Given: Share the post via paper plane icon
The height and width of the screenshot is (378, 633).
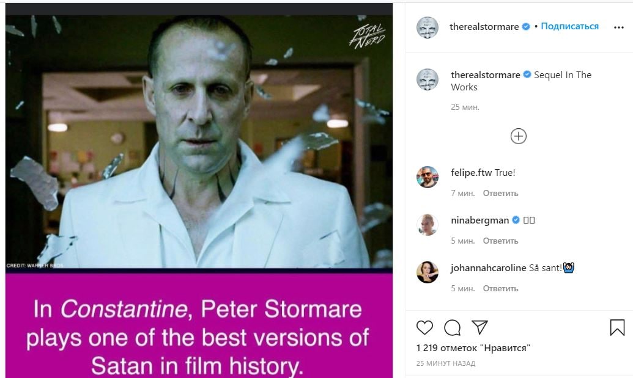Looking at the screenshot, I should pyautogui.click(x=479, y=327).
